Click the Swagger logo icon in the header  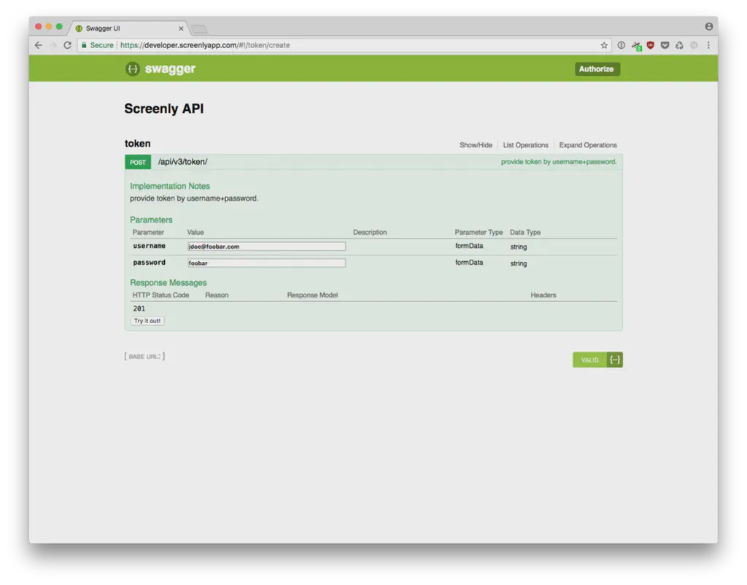click(132, 69)
